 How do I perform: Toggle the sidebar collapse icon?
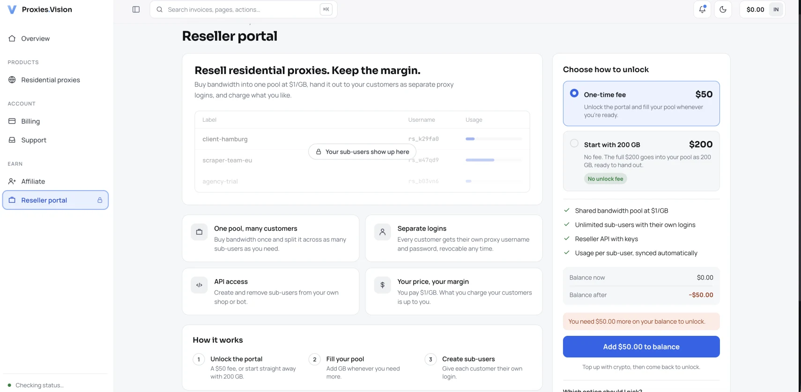136,9
